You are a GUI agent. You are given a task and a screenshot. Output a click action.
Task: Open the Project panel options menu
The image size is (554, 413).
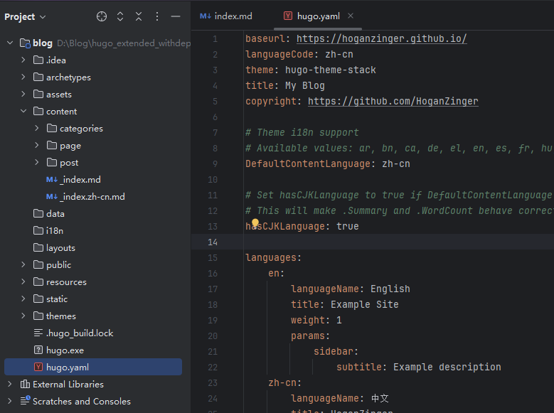[157, 16]
